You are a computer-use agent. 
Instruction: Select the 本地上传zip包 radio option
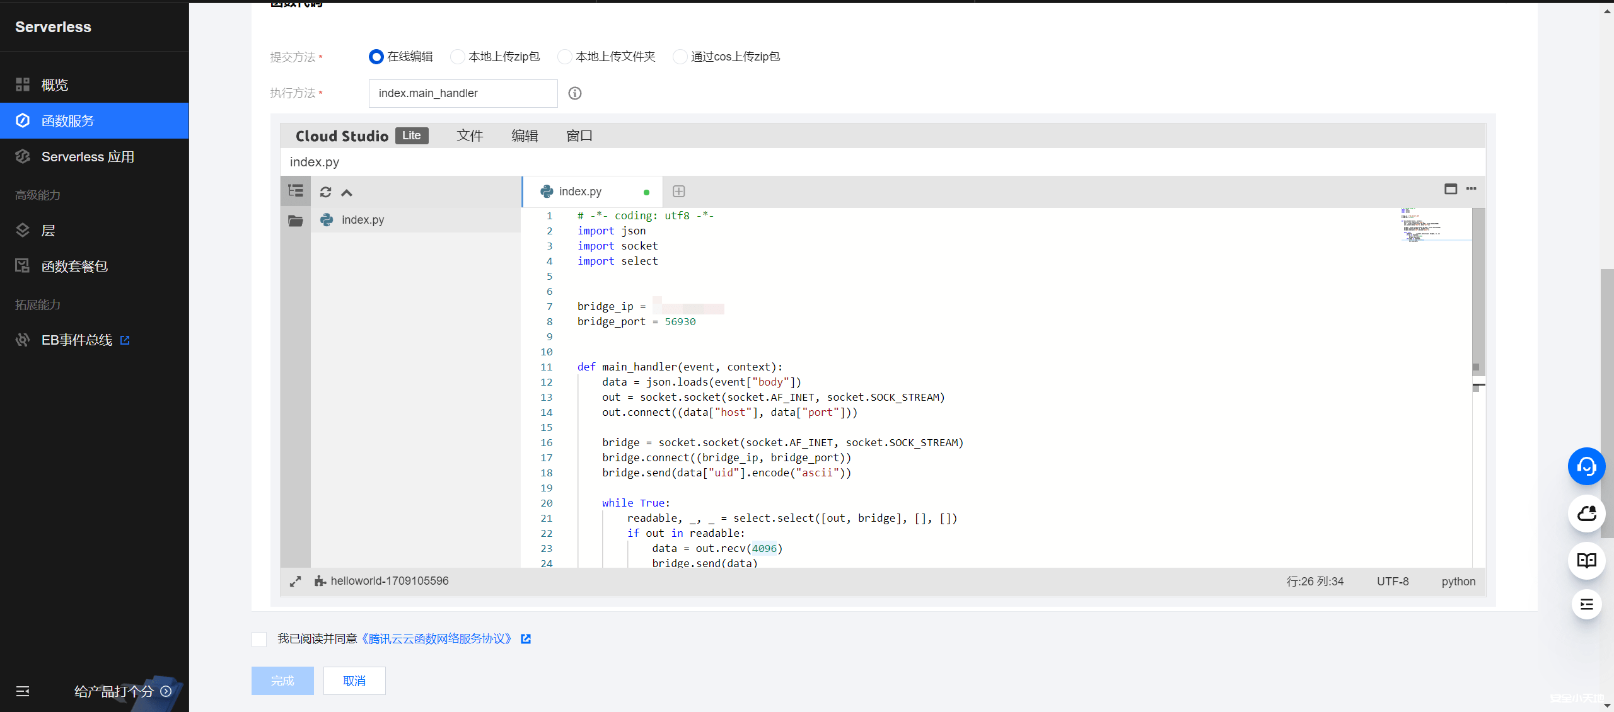coord(458,57)
